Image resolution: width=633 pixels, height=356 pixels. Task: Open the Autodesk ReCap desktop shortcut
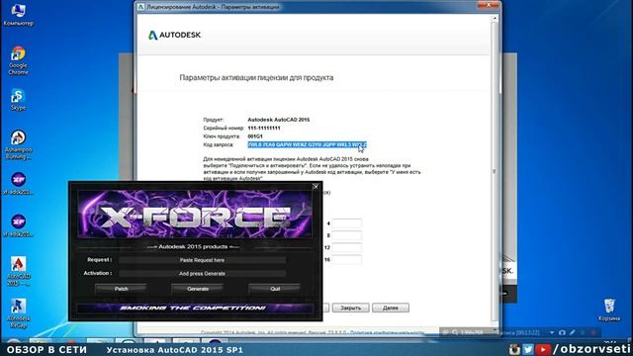18,313
